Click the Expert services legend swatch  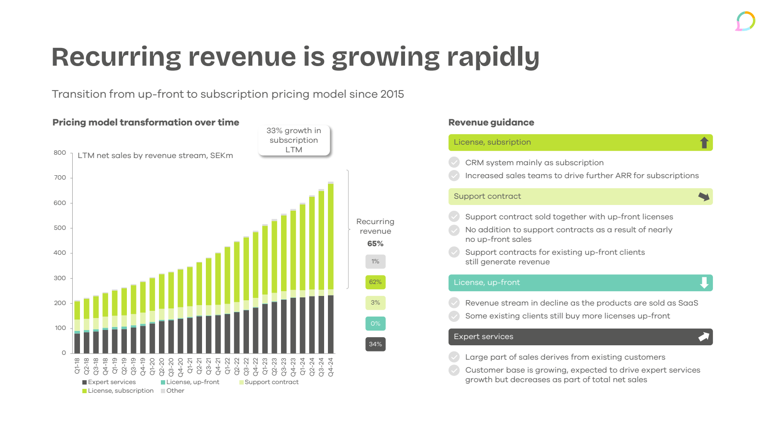(84, 382)
